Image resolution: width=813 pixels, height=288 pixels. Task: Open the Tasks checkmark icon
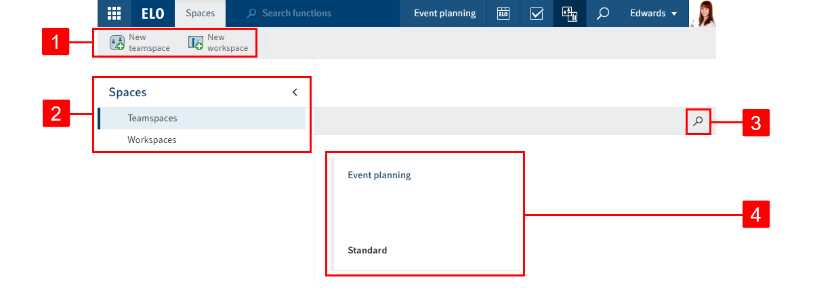(537, 14)
